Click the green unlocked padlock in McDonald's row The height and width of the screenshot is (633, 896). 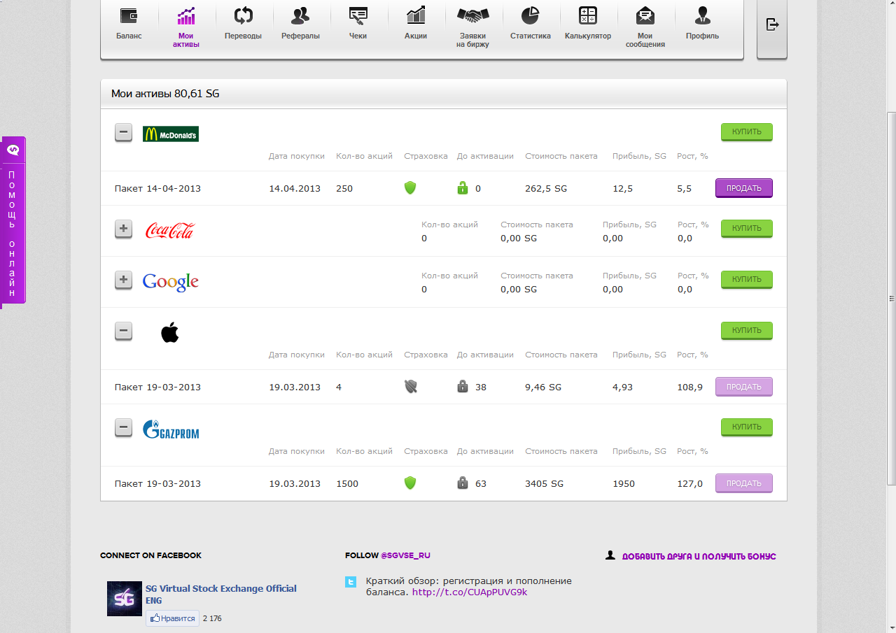click(462, 187)
